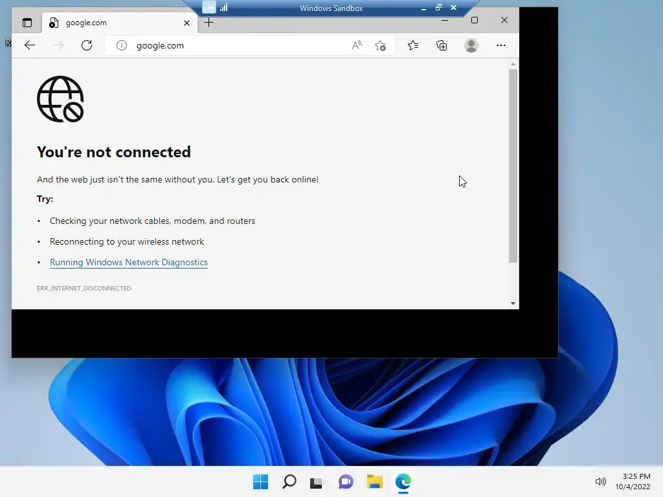
Task: Open the Edge profile avatar
Action: (x=471, y=45)
